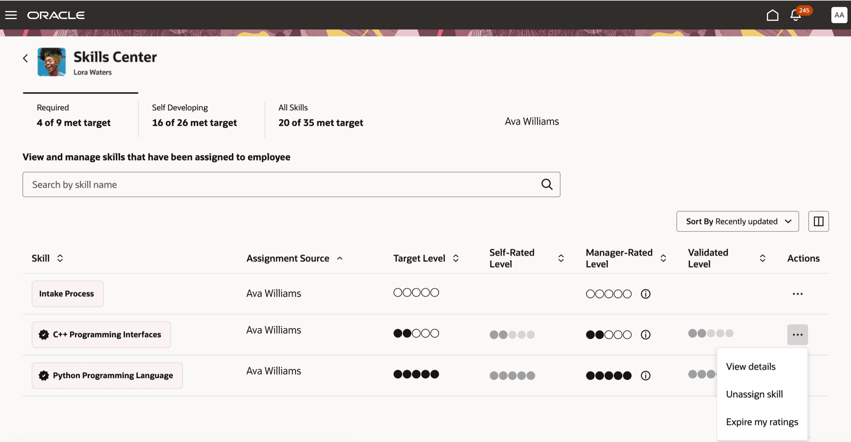Click verified badge on C++ Programming Interfaces
The image size is (851, 442).
click(44, 335)
